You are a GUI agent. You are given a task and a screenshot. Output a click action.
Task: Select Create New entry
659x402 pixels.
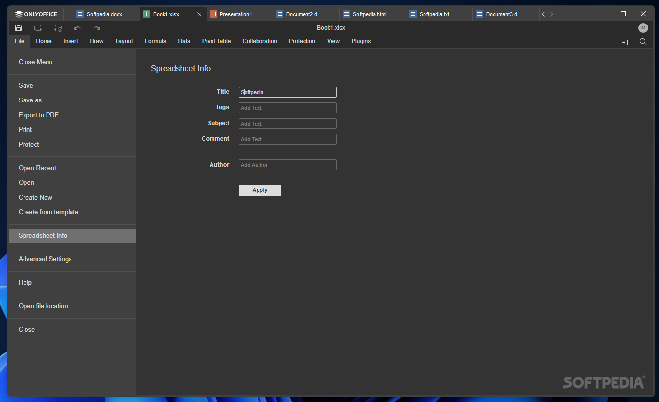[x=72, y=198]
